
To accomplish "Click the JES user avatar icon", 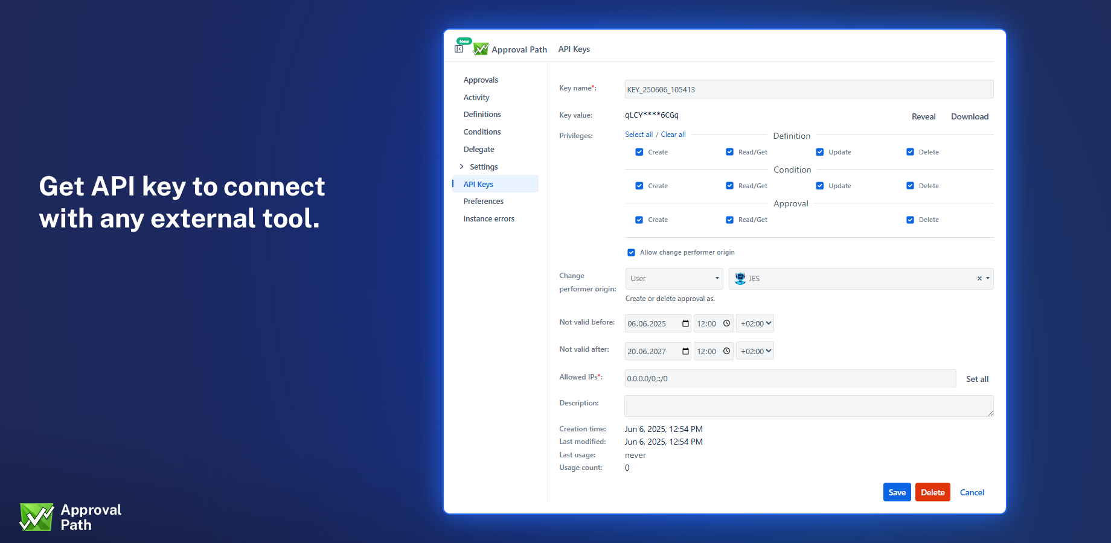I will (x=740, y=278).
